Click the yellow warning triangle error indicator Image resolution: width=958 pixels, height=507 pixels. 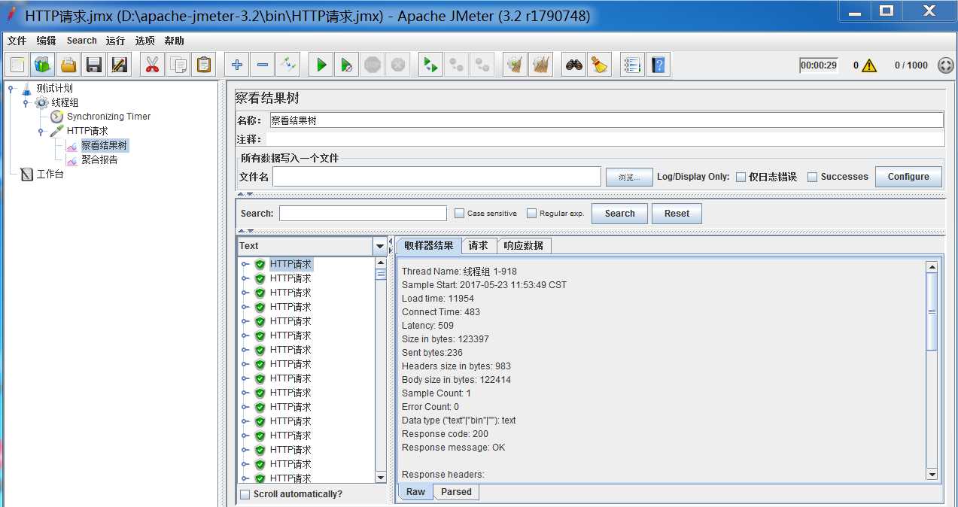click(869, 65)
